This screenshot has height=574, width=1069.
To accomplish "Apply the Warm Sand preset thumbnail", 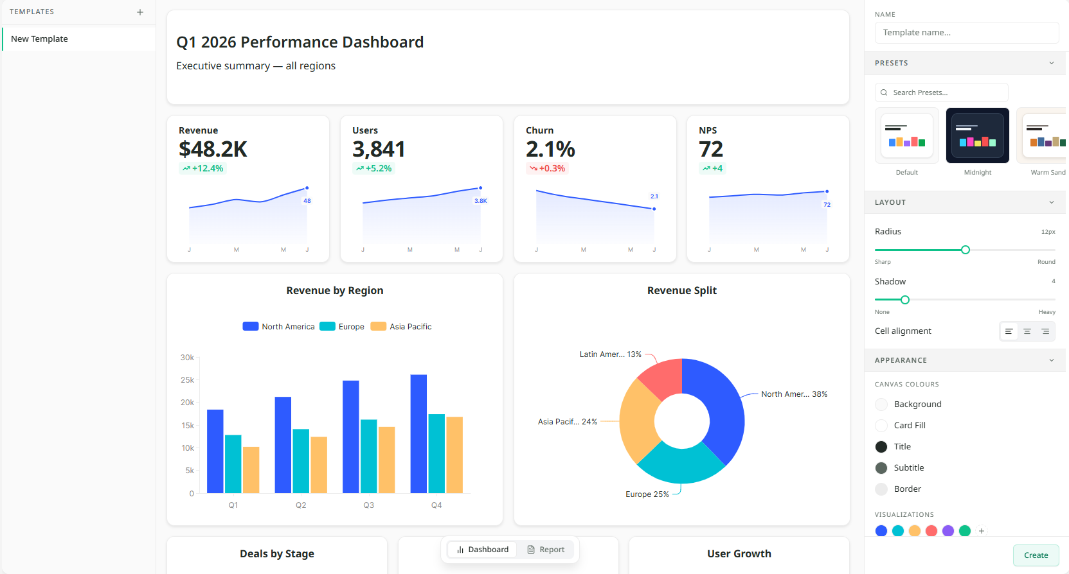I will click(1043, 135).
